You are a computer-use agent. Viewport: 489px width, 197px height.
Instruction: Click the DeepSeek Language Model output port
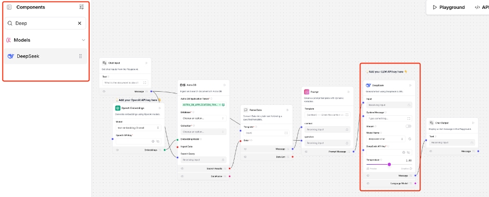(415, 183)
